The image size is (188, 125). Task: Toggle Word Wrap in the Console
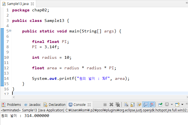(x=139, y=105)
